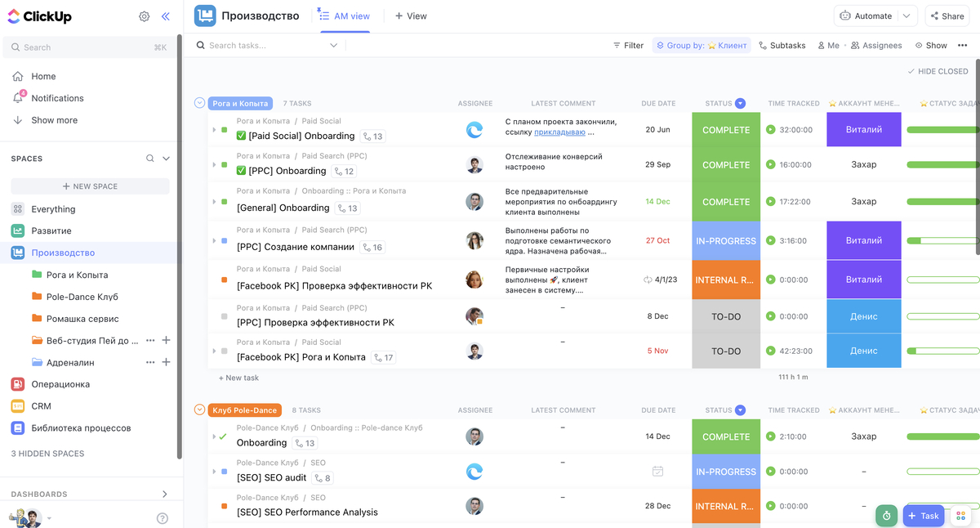Show the 3 hidden spaces
Image resolution: width=980 pixels, height=528 pixels.
click(x=47, y=454)
